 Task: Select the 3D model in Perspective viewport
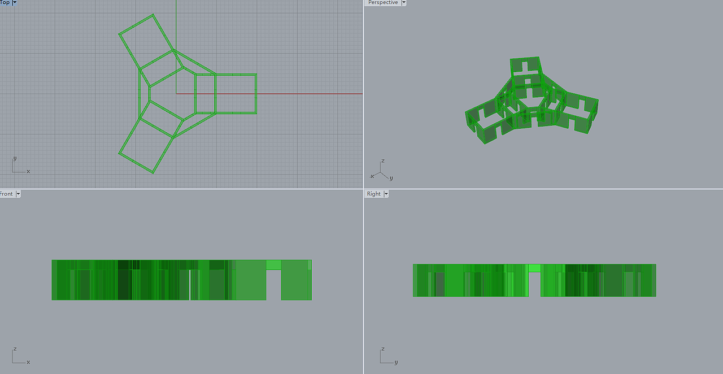click(x=532, y=101)
